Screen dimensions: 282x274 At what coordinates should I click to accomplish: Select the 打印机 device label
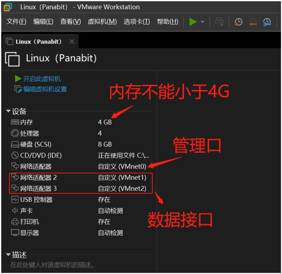tap(30, 222)
